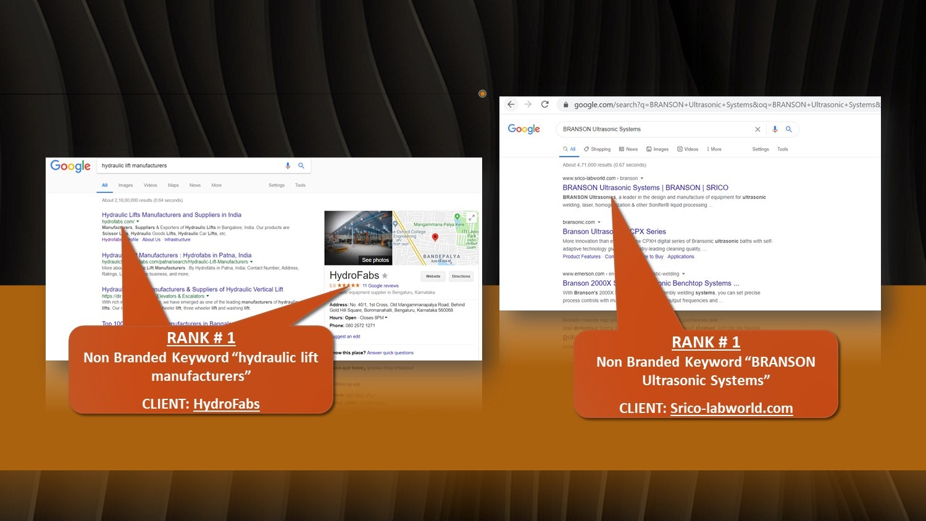Clear the BRANSON search box with the X icon
The height and width of the screenshot is (521, 926).
(757, 129)
